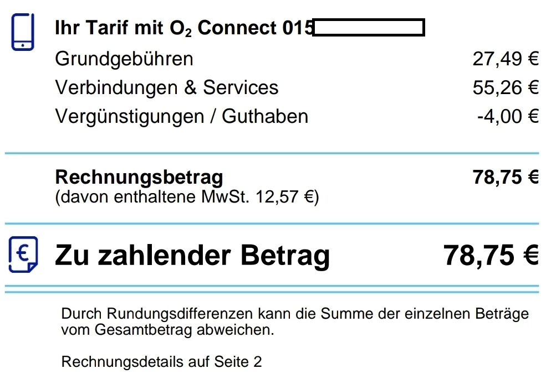Click the bold Rechnungsbetrag label
The width and height of the screenshot is (551, 379).
pos(139,178)
